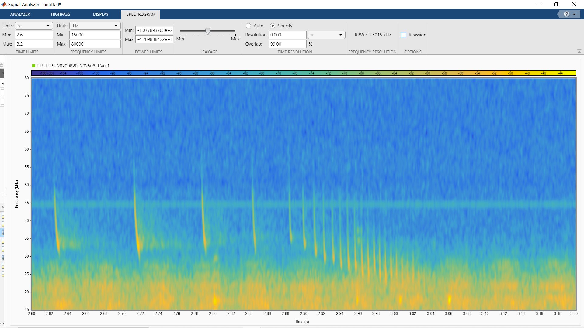
Task: Restore down the Signal Analyzer window
Action: [x=556, y=4]
